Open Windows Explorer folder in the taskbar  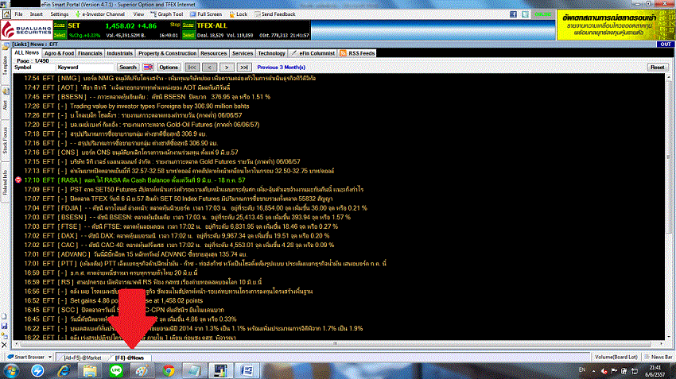pyautogui.click(x=90, y=370)
